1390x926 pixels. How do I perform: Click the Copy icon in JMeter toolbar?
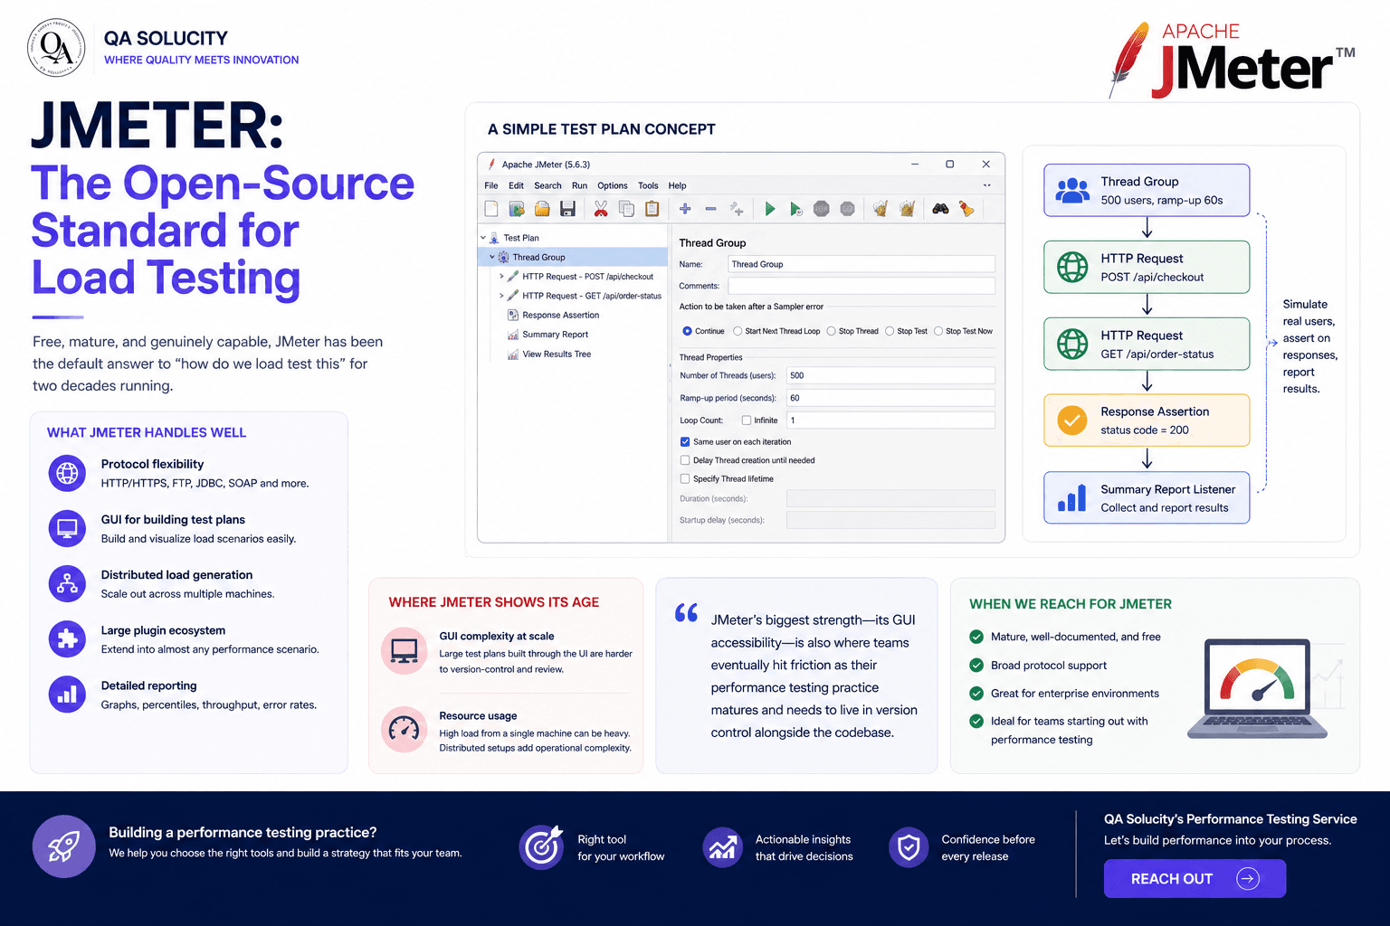click(x=626, y=209)
